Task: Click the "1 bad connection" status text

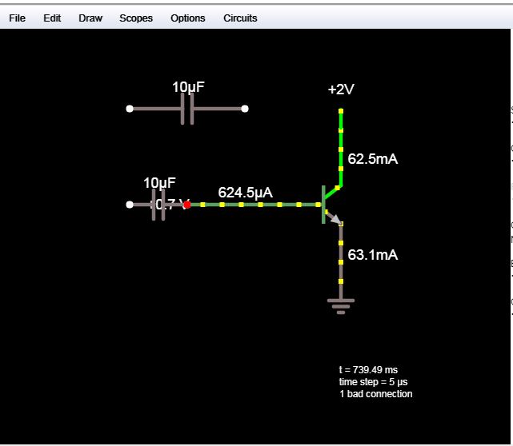Action: point(376,394)
